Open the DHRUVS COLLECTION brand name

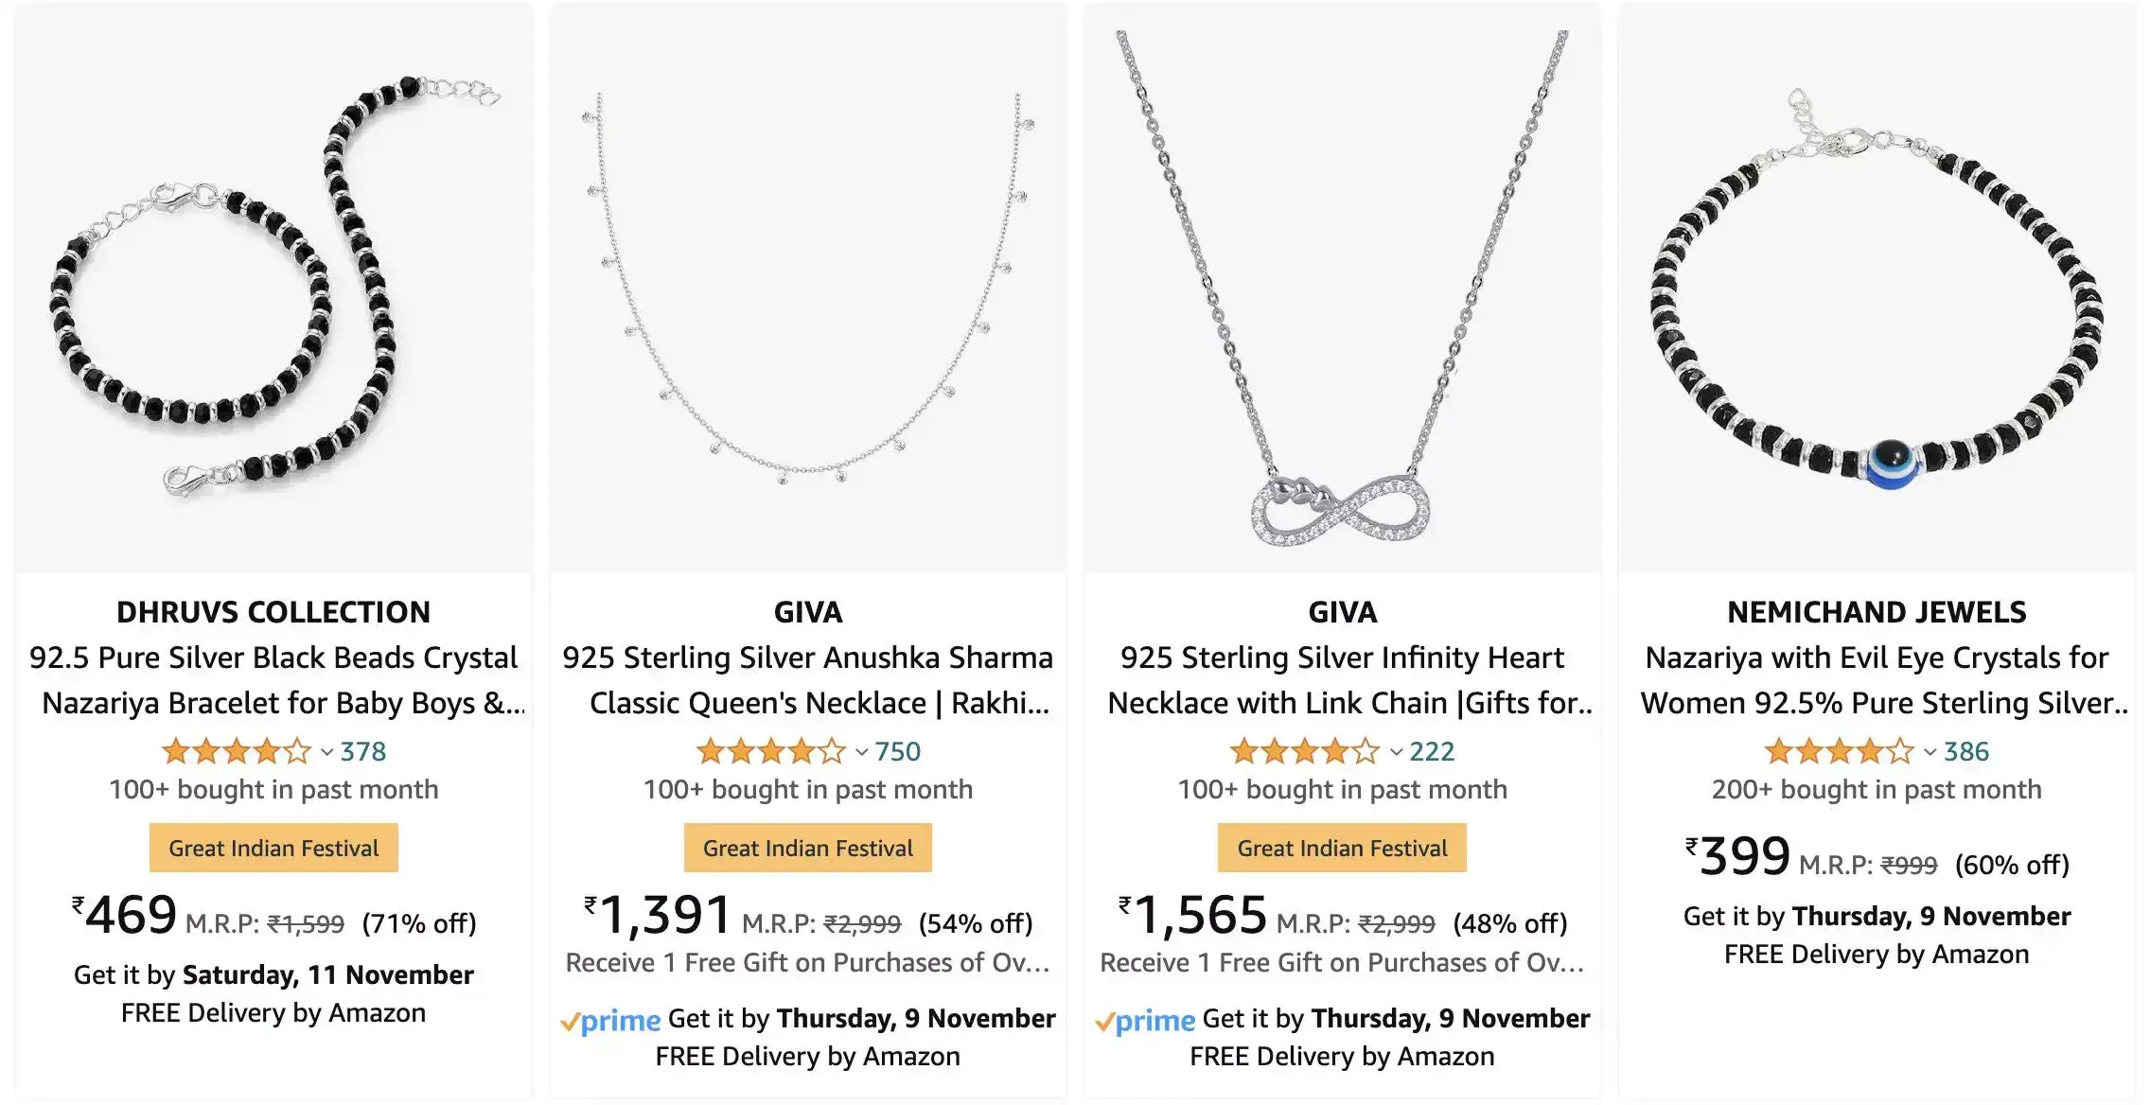pyautogui.click(x=273, y=612)
